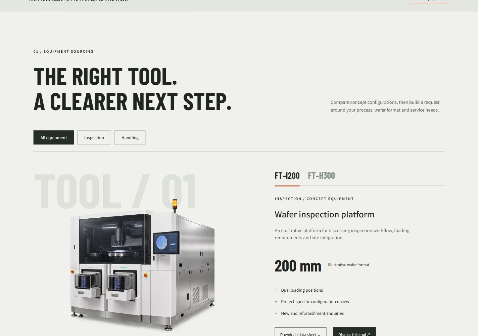
Task: Switch to the FT-I200 tab
Action: click(287, 176)
